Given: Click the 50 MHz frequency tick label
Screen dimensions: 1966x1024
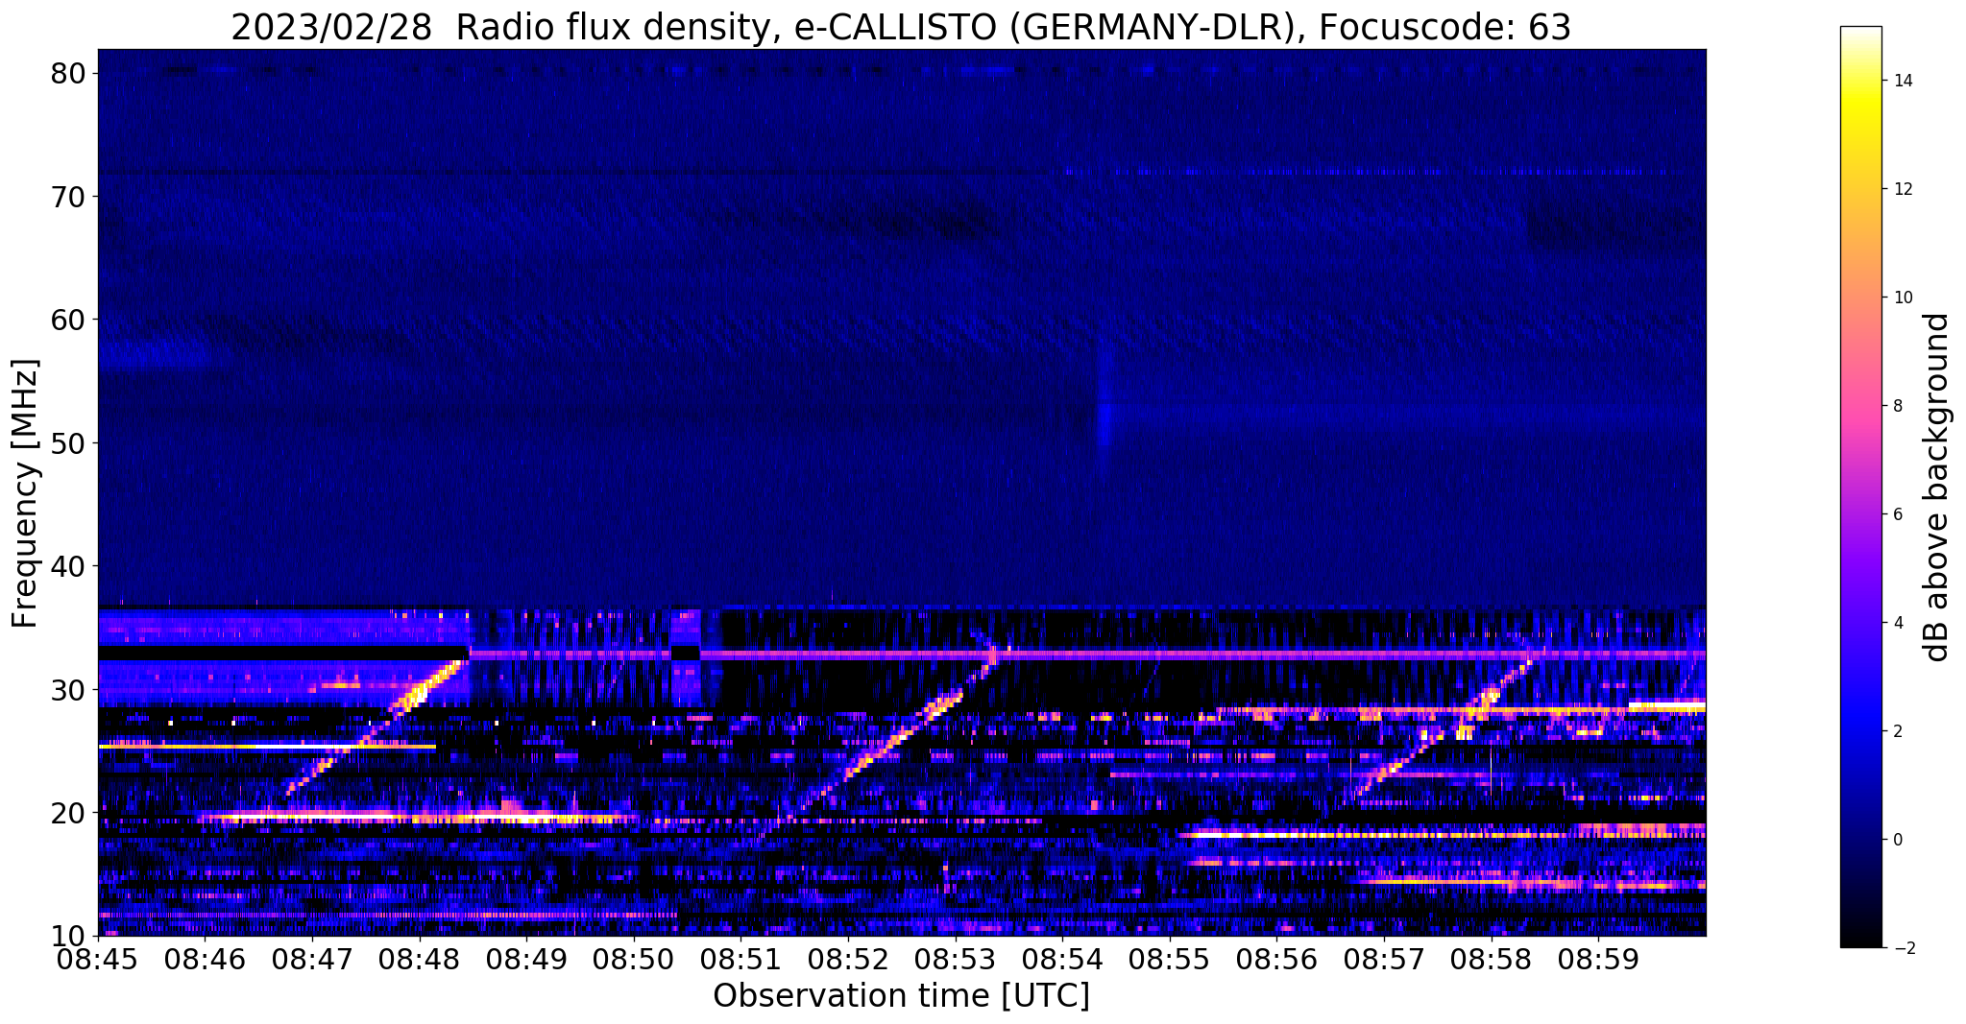Looking at the screenshot, I should click(70, 443).
